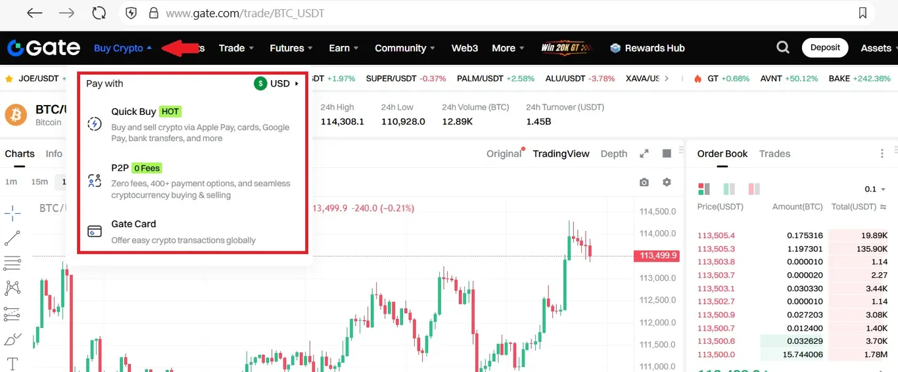Advance the ticker with the chevron arrow
This screenshot has height=372, width=898.
pos(667,78)
